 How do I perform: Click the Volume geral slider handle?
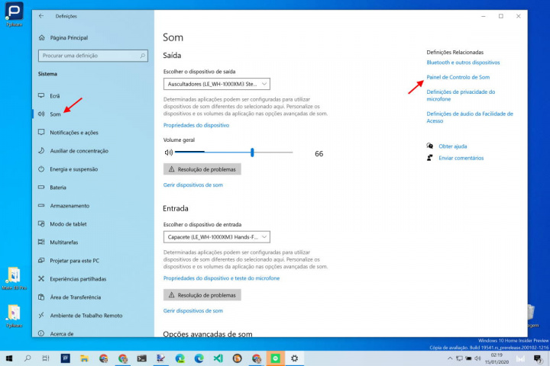[x=252, y=152]
